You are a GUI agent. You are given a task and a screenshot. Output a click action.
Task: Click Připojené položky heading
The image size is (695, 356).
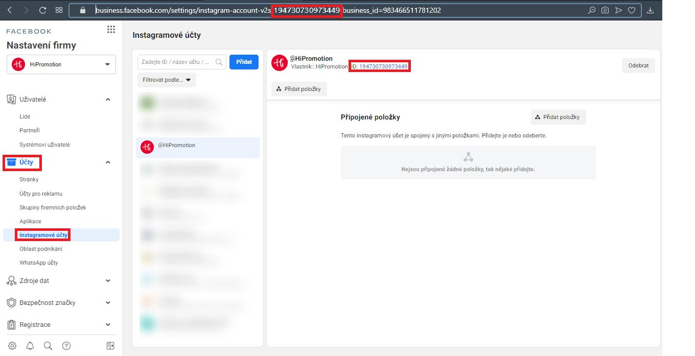370,117
